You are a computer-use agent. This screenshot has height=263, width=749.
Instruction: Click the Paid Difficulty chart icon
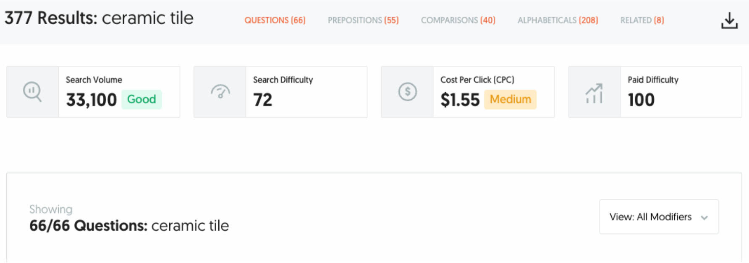pyautogui.click(x=594, y=93)
